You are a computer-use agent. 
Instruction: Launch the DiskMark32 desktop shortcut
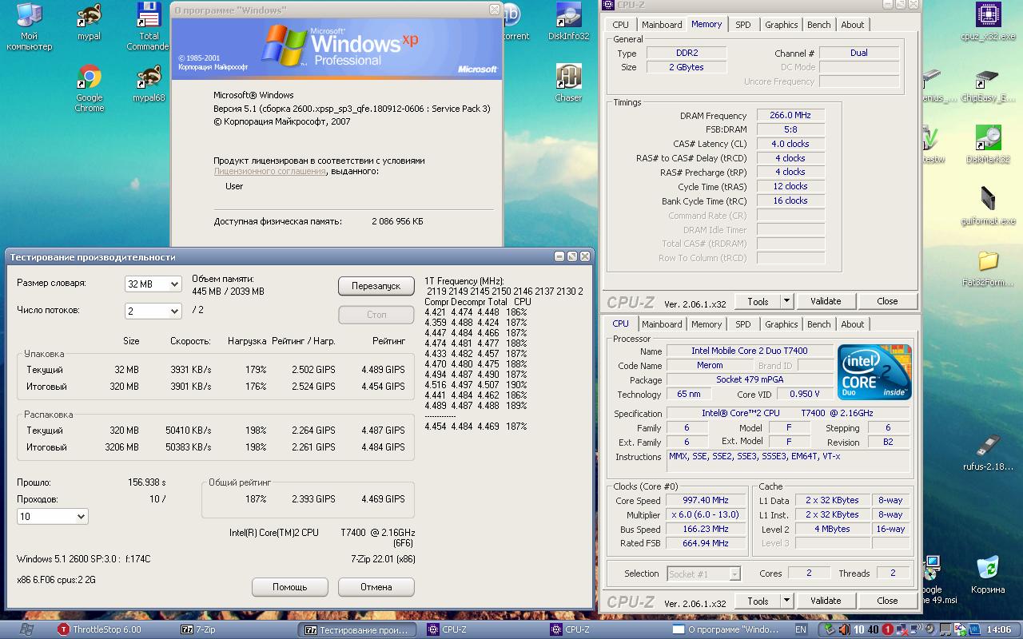coord(989,145)
